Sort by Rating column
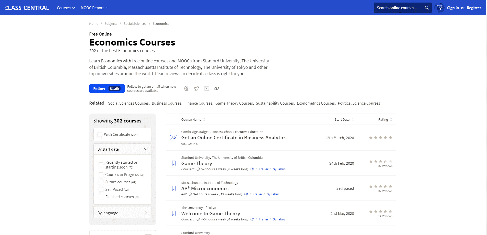Screen dimensions: 487x235 coord(385,119)
